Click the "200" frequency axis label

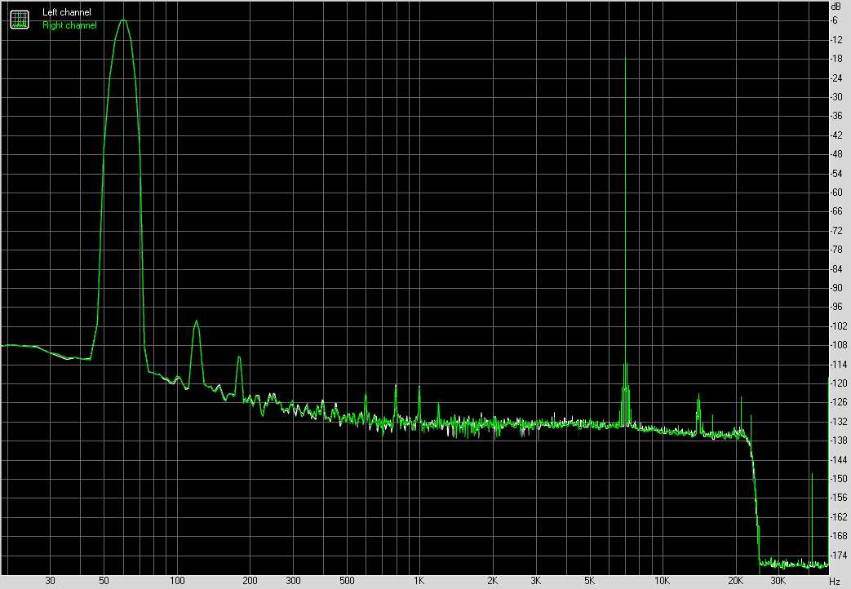coord(250,581)
